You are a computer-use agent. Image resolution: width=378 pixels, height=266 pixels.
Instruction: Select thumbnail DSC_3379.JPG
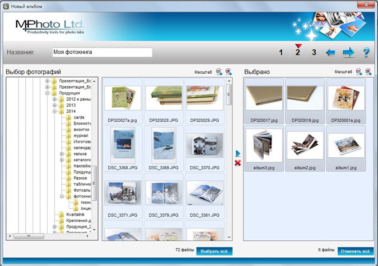coord(164,196)
